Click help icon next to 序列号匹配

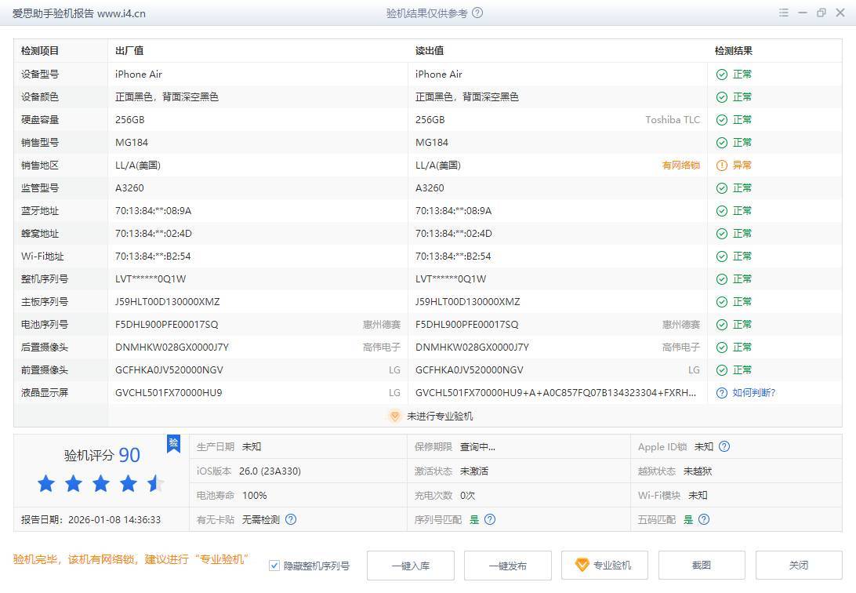tap(490, 519)
